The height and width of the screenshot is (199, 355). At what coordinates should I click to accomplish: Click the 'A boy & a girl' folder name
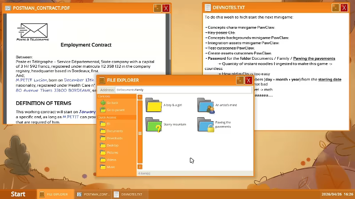coord(173,105)
